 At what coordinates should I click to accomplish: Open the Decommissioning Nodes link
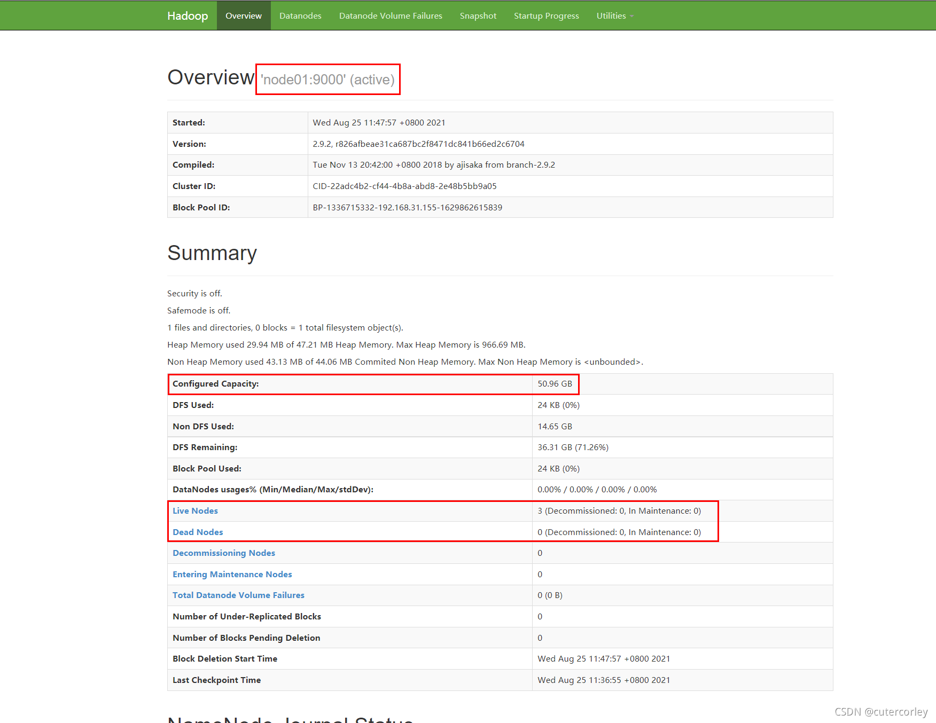click(x=224, y=553)
